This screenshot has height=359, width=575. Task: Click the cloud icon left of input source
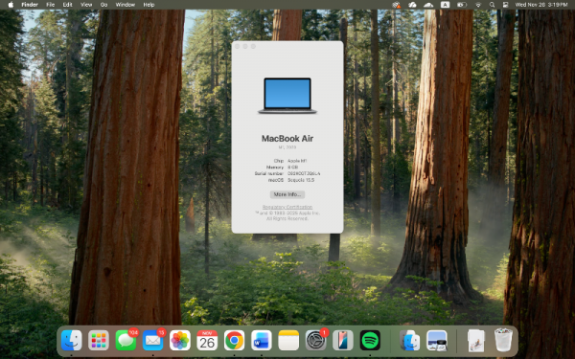428,5
